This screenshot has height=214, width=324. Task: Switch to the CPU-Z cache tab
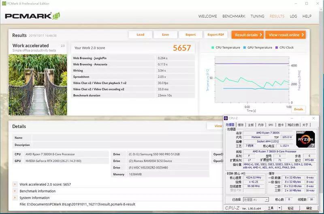click(x=241, y=125)
